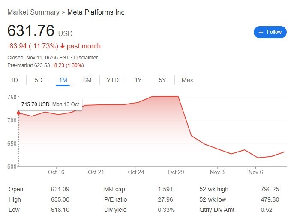This screenshot has width=303, height=223.
Task: Select the 5D time range
Action: [39, 80]
